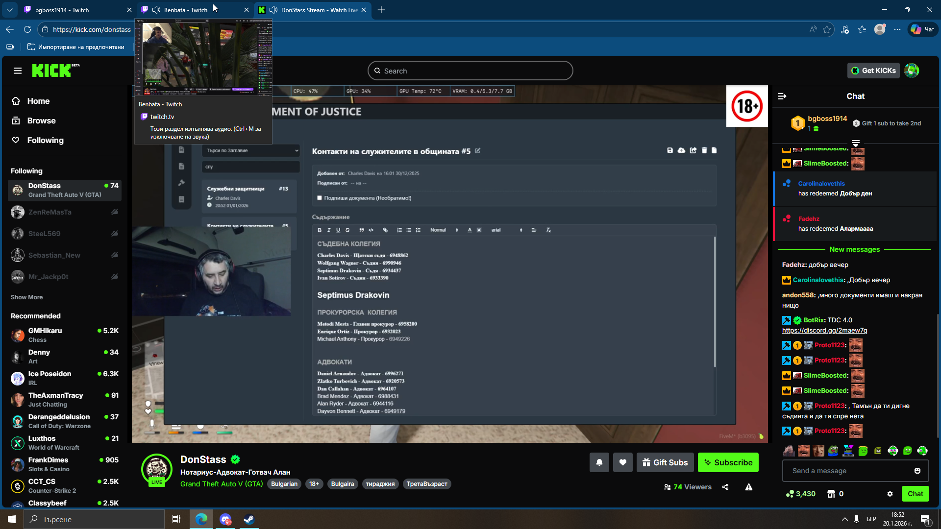Open the chat emote picker smiley
The height and width of the screenshot is (529, 941).
coord(917,471)
